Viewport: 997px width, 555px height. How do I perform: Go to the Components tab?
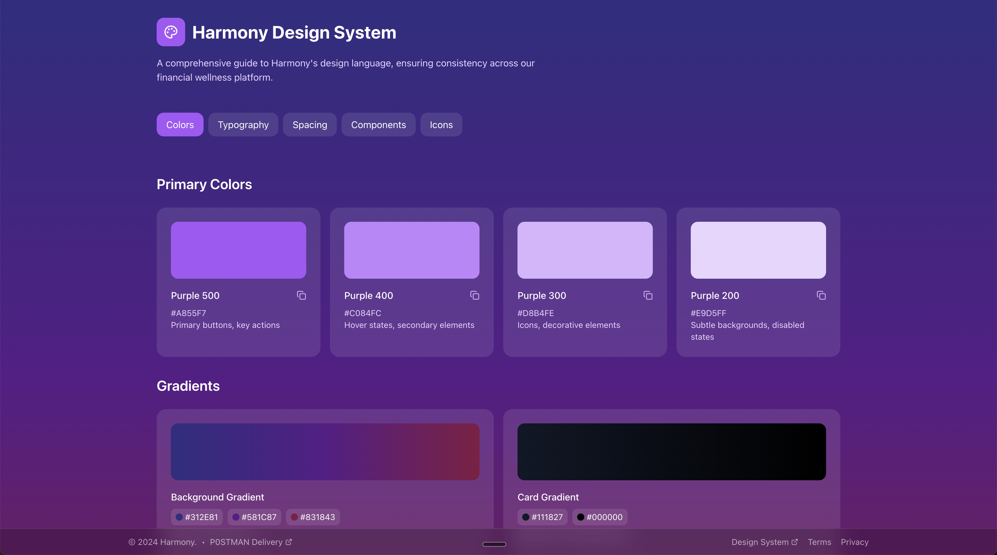(x=378, y=125)
